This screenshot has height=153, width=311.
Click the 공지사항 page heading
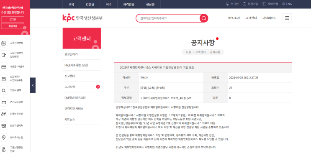click(x=203, y=42)
